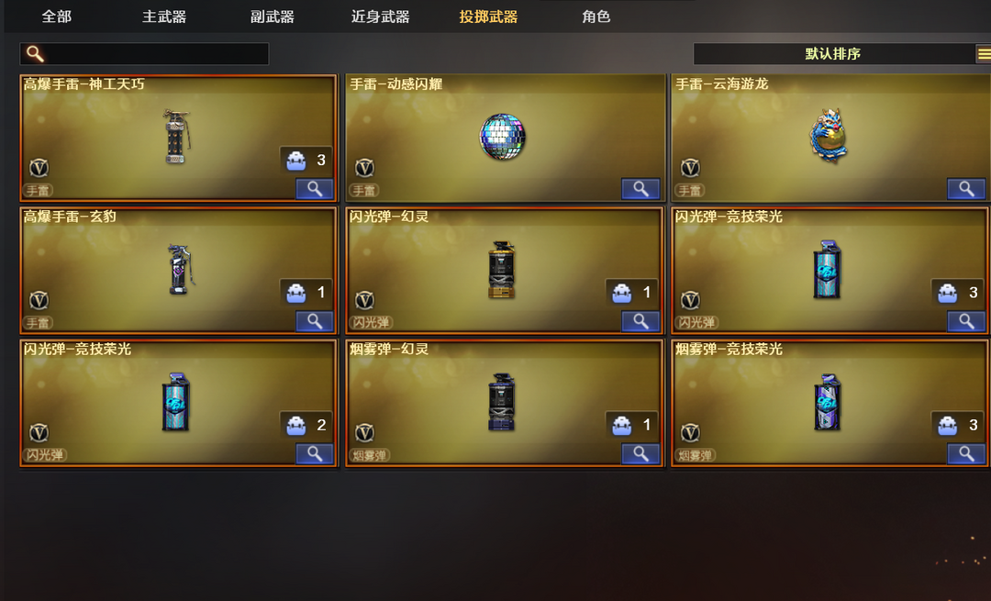
Task: Click magnifier icon on 闪光弹-幻灵 card
Action: (640, 321)
